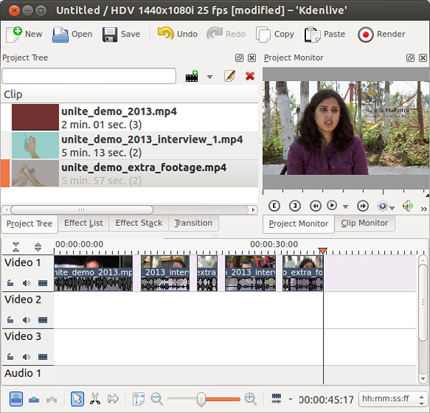Select the razor (scissors) tool
The width and height of the screenshot is (430, 413).
(95, 399)
